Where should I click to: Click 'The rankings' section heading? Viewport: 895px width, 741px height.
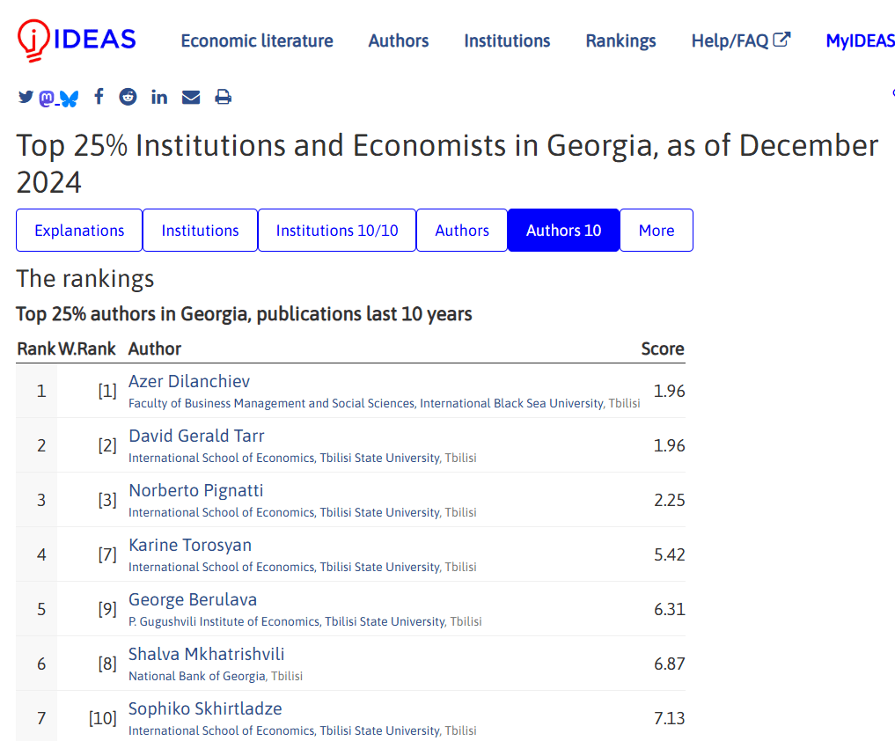click(x=85, y=279)
